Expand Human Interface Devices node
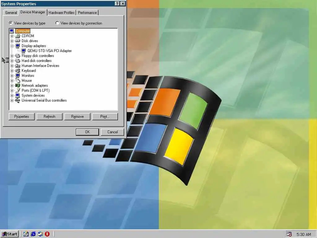This screenshot has width=317, height=238. pyautogui.click(x=12, y=66)
